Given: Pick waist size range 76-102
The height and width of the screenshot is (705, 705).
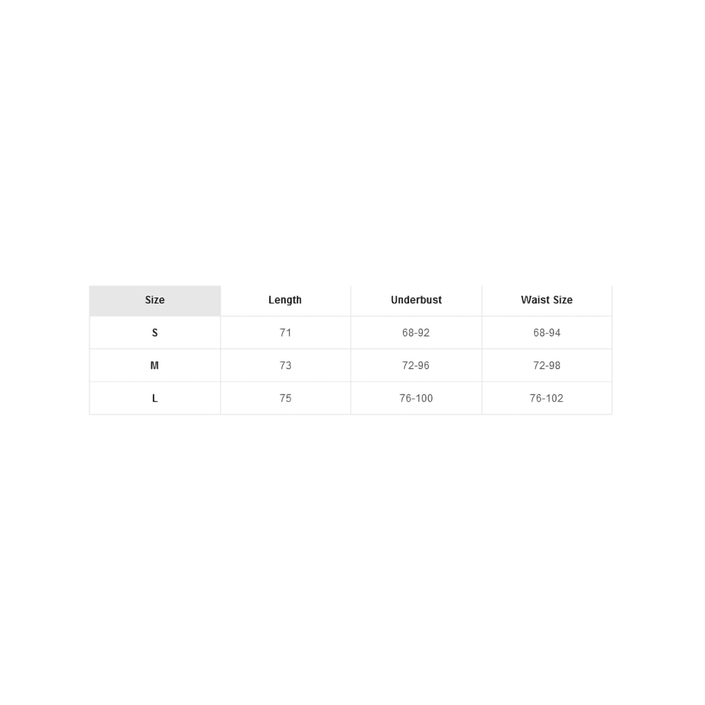Looking at the screenshot, I should [547, 398].
